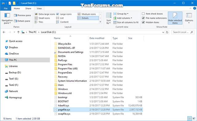Image resolution: width=197 pixels, height=121 pixels.
Task: Open Explorer Help question mark icon
Action: click(x=195, y=8)
